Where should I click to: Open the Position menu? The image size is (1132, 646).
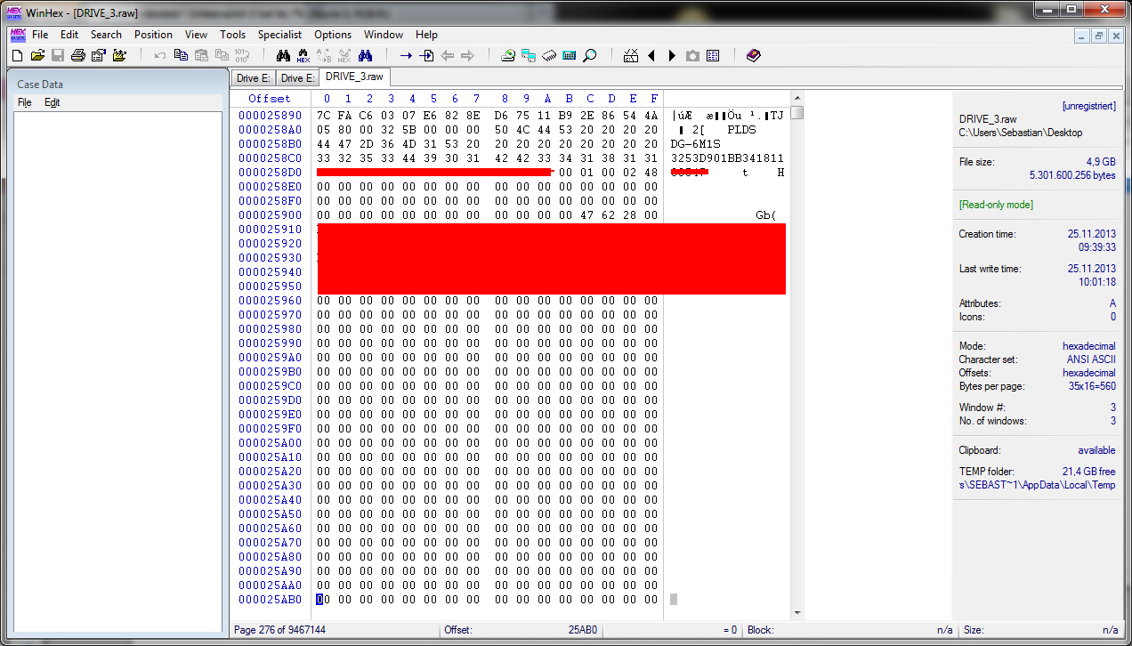click(x=153, y=35)
